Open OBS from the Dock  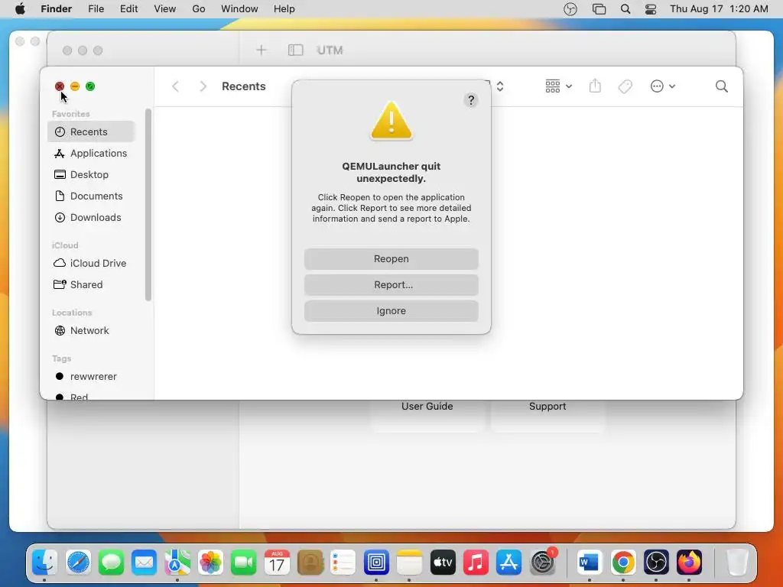pos(655,563)
